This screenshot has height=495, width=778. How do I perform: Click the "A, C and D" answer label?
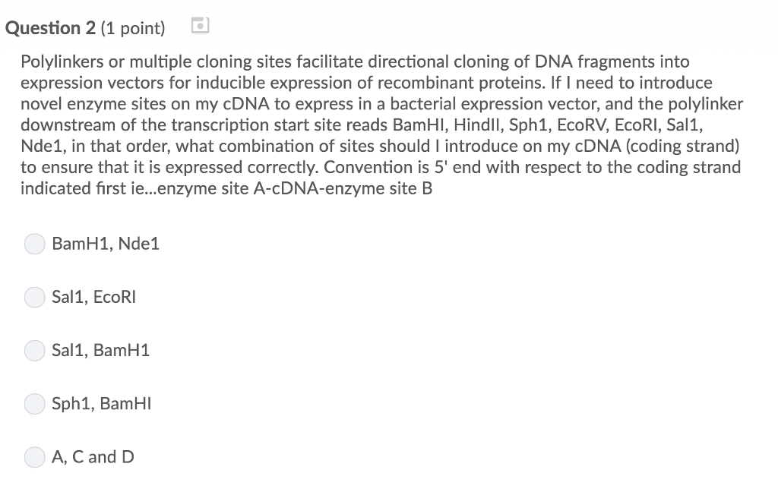tap(93, 456)
